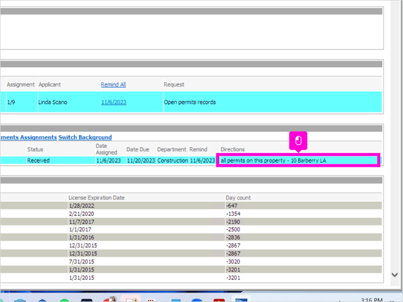The height and width of the screenshot is (302, 403).
Task: Select the 1/31/2016 license expiration date
Action: click(x=81, y=237)
